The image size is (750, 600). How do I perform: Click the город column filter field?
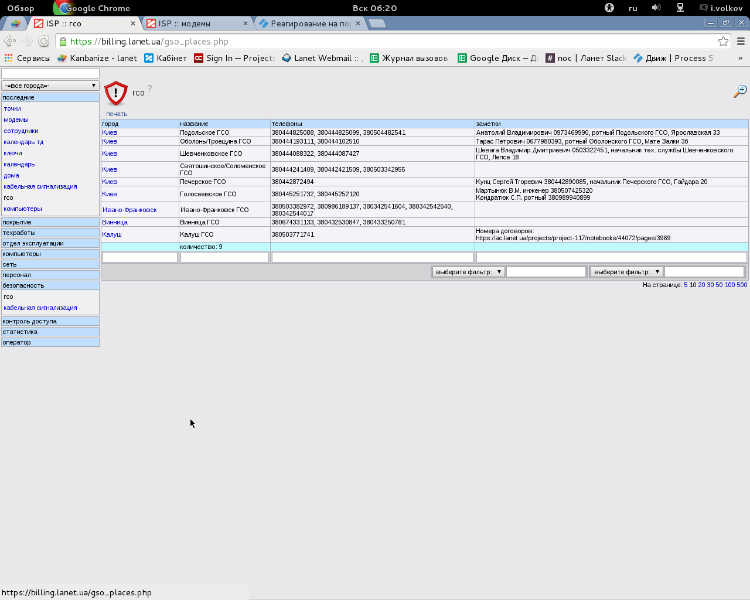pyautogui.click(x=140, y=257)
